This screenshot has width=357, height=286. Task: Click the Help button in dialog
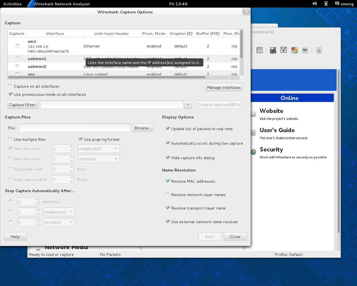(15, 237)
